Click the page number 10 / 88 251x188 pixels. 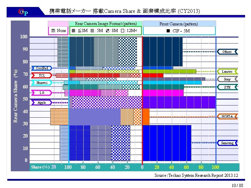coord(237,185)
